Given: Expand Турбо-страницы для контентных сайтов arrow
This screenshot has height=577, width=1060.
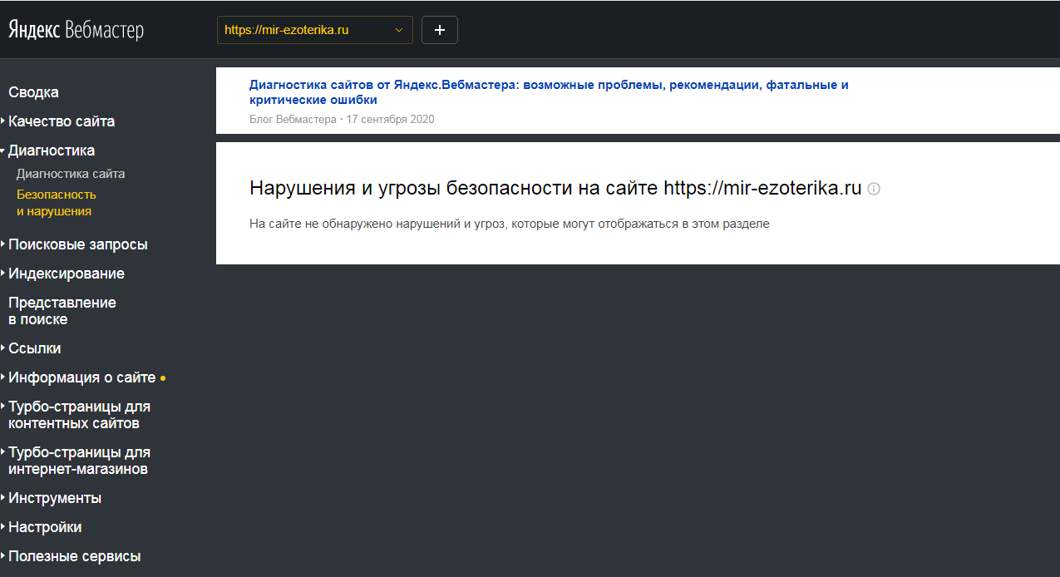Looking at the screenshot, I should tap(3, 407).
